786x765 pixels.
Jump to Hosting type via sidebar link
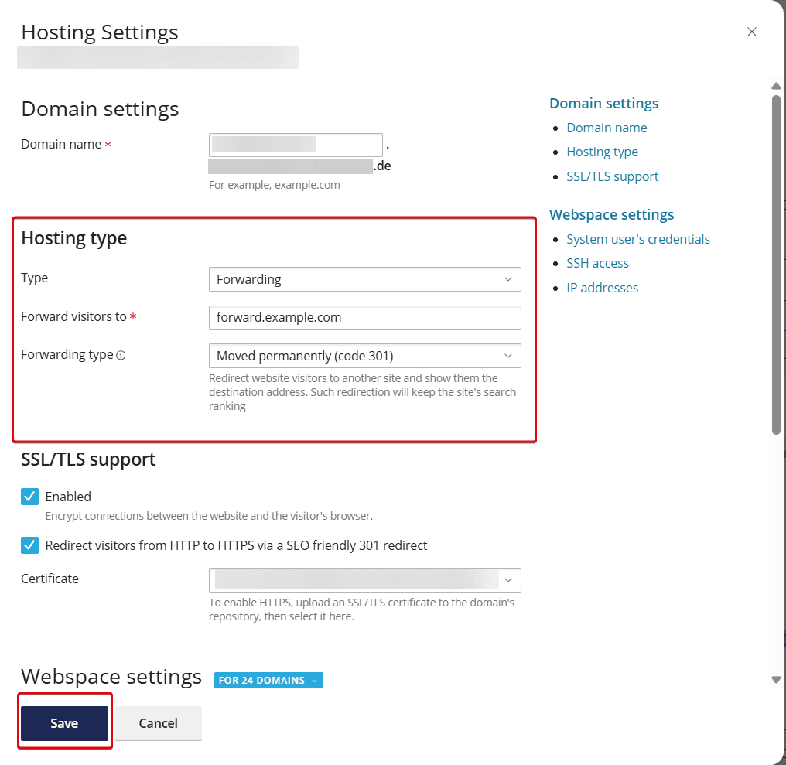tap(603, 152)
